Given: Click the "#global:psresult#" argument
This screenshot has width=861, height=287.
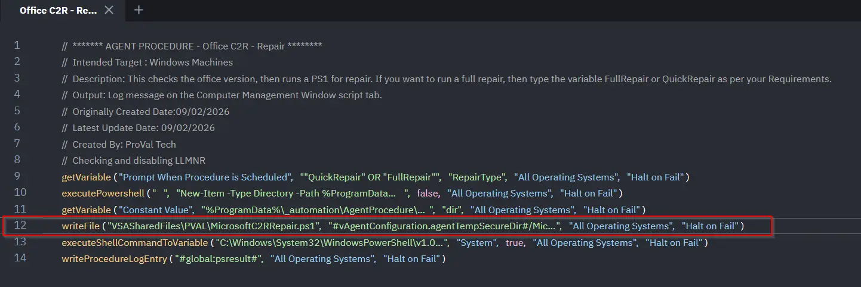Looking at the screenshot, I should point(219,259).
